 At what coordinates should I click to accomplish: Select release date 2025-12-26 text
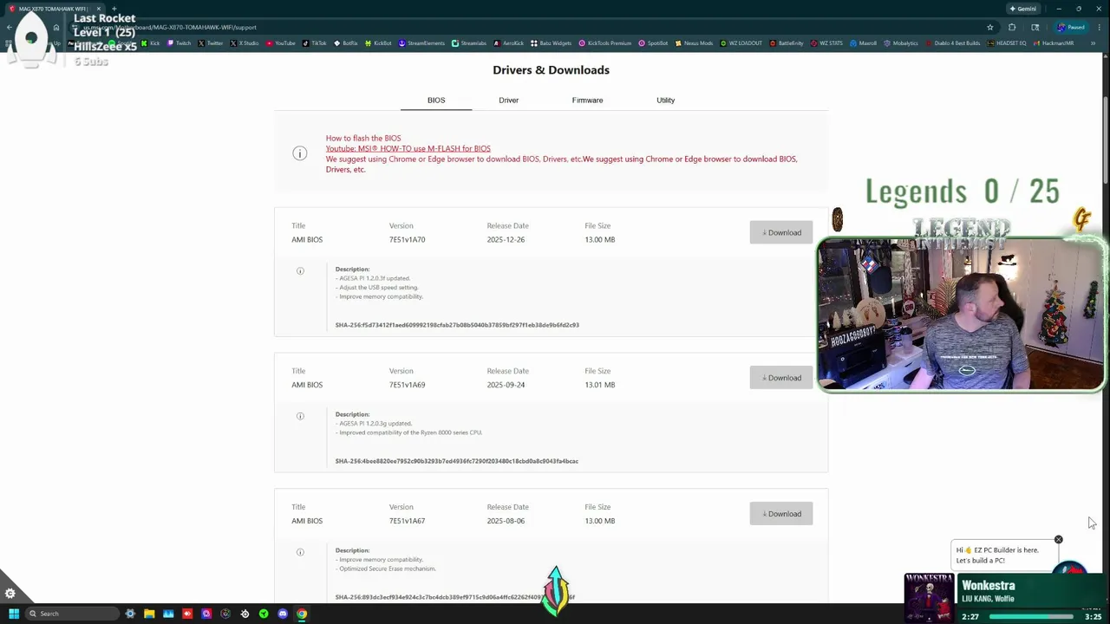point(506,239)
